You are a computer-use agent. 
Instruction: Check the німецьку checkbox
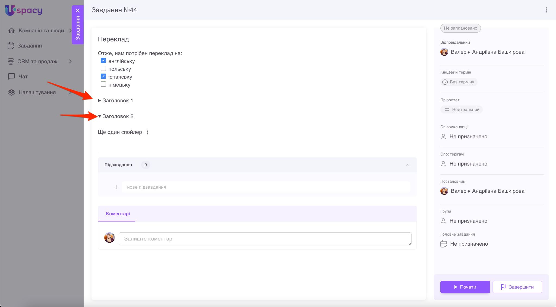103,84
